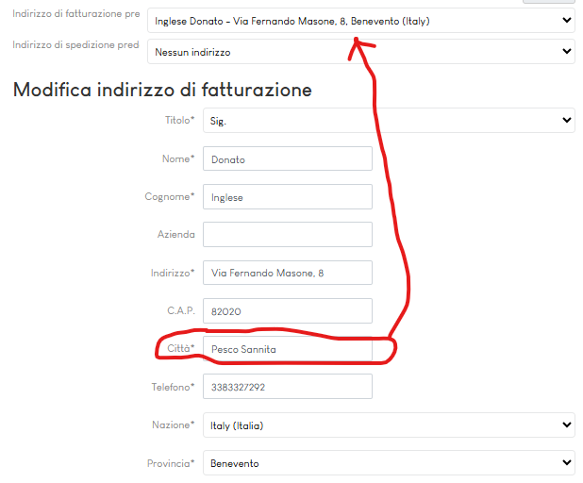The width and height of the screenshot is (583, 483).
Task: Click the C.A.P. field showing 82020
Action: click(287, 310)
